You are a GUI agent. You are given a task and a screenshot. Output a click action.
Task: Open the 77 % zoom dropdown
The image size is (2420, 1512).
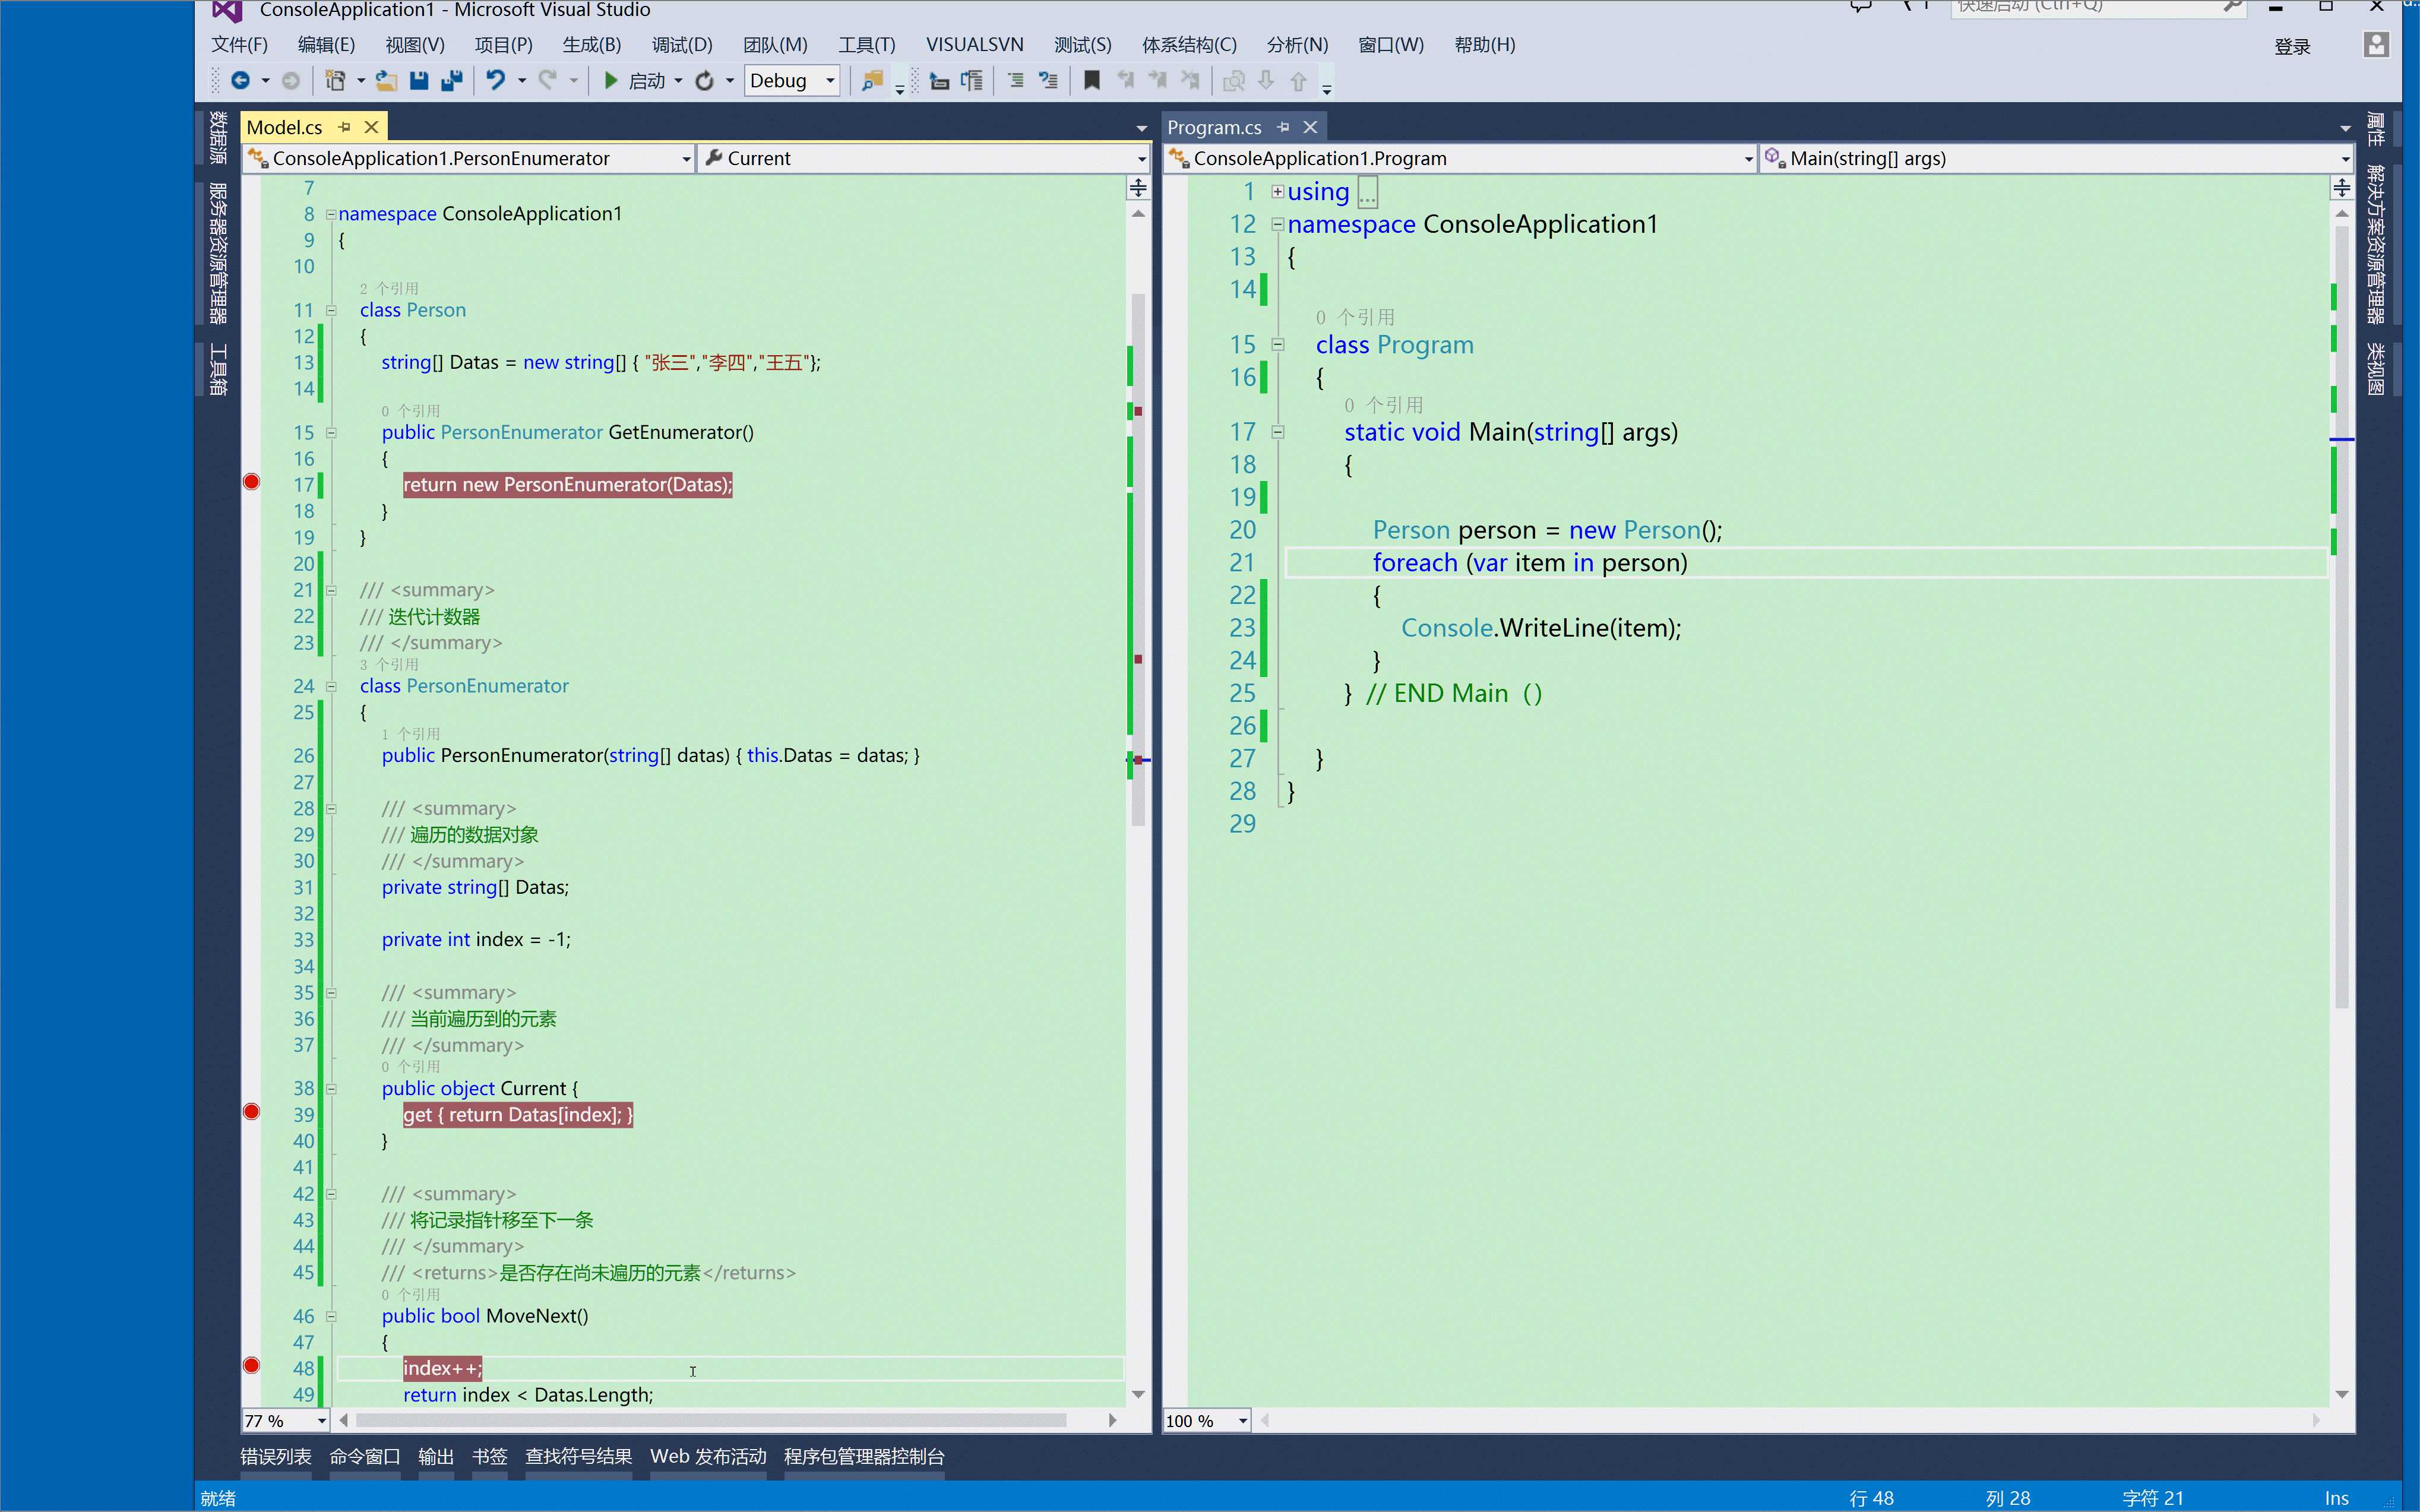(285, 1421)
